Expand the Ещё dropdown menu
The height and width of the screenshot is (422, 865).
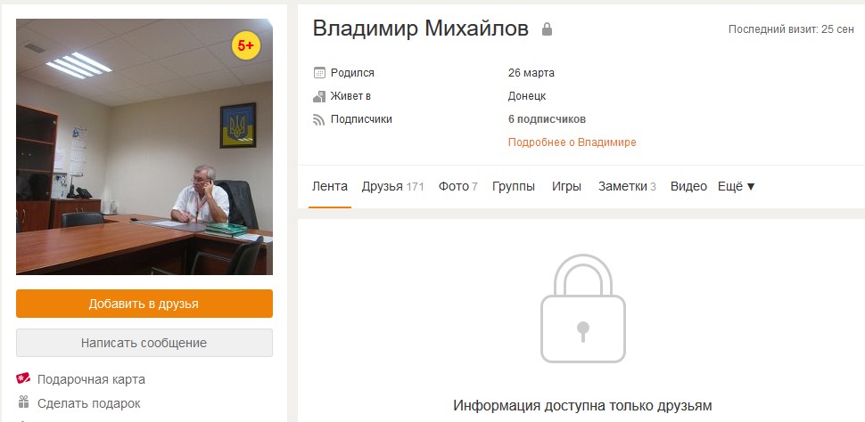(736, 186)
